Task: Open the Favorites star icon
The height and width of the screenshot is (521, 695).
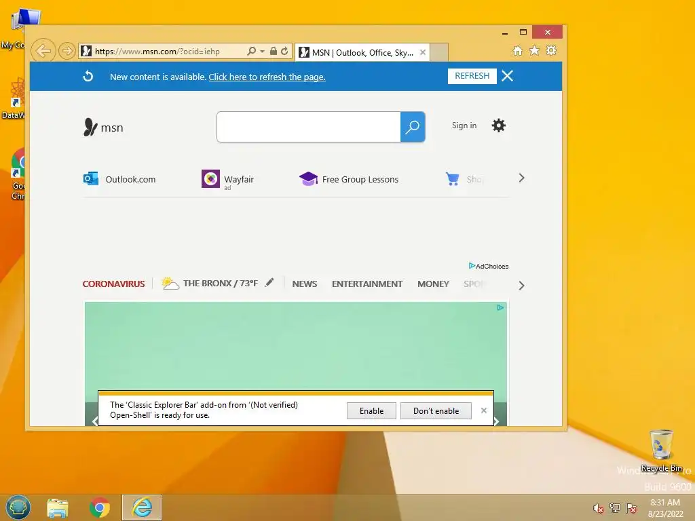Action: (x=535, y=50)
